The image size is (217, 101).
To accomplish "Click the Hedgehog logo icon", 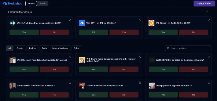I will (x=5, y=4).
